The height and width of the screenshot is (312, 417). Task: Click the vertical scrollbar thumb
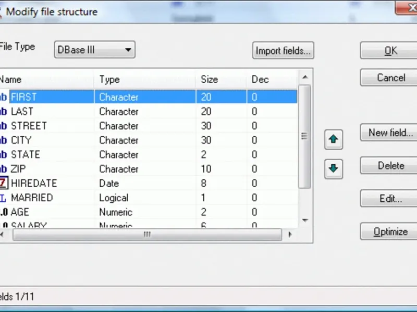click(305, 136)
